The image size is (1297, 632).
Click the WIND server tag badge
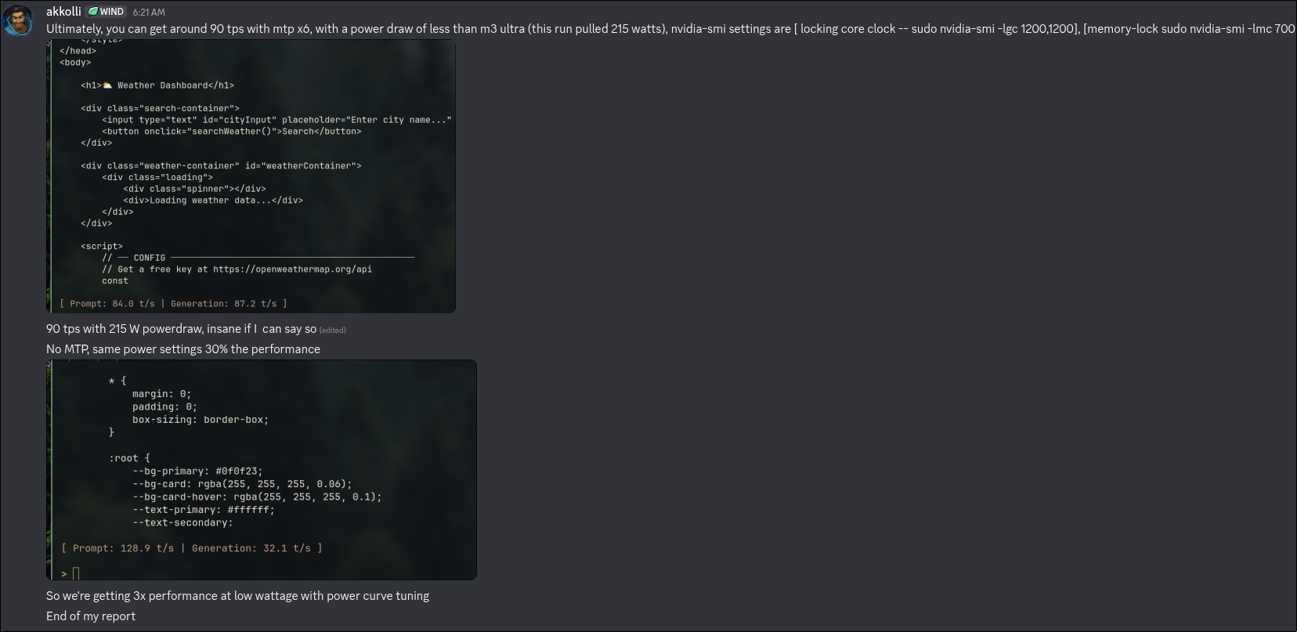[x=106, y=12]
